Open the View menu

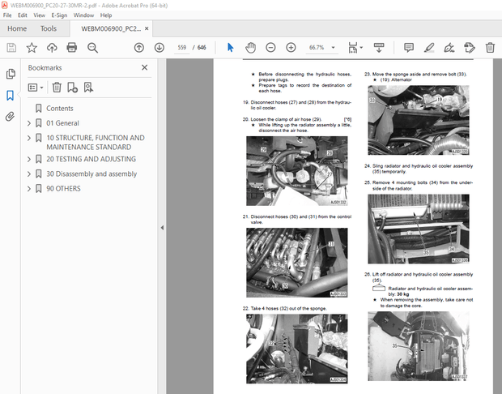[x=39, y=15]
